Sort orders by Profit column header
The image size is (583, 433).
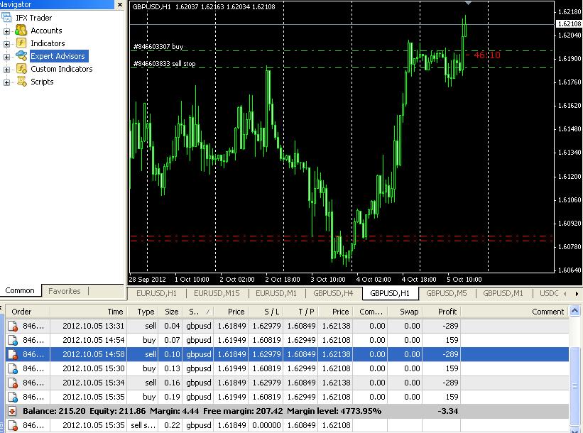click(x=442, y=312)
